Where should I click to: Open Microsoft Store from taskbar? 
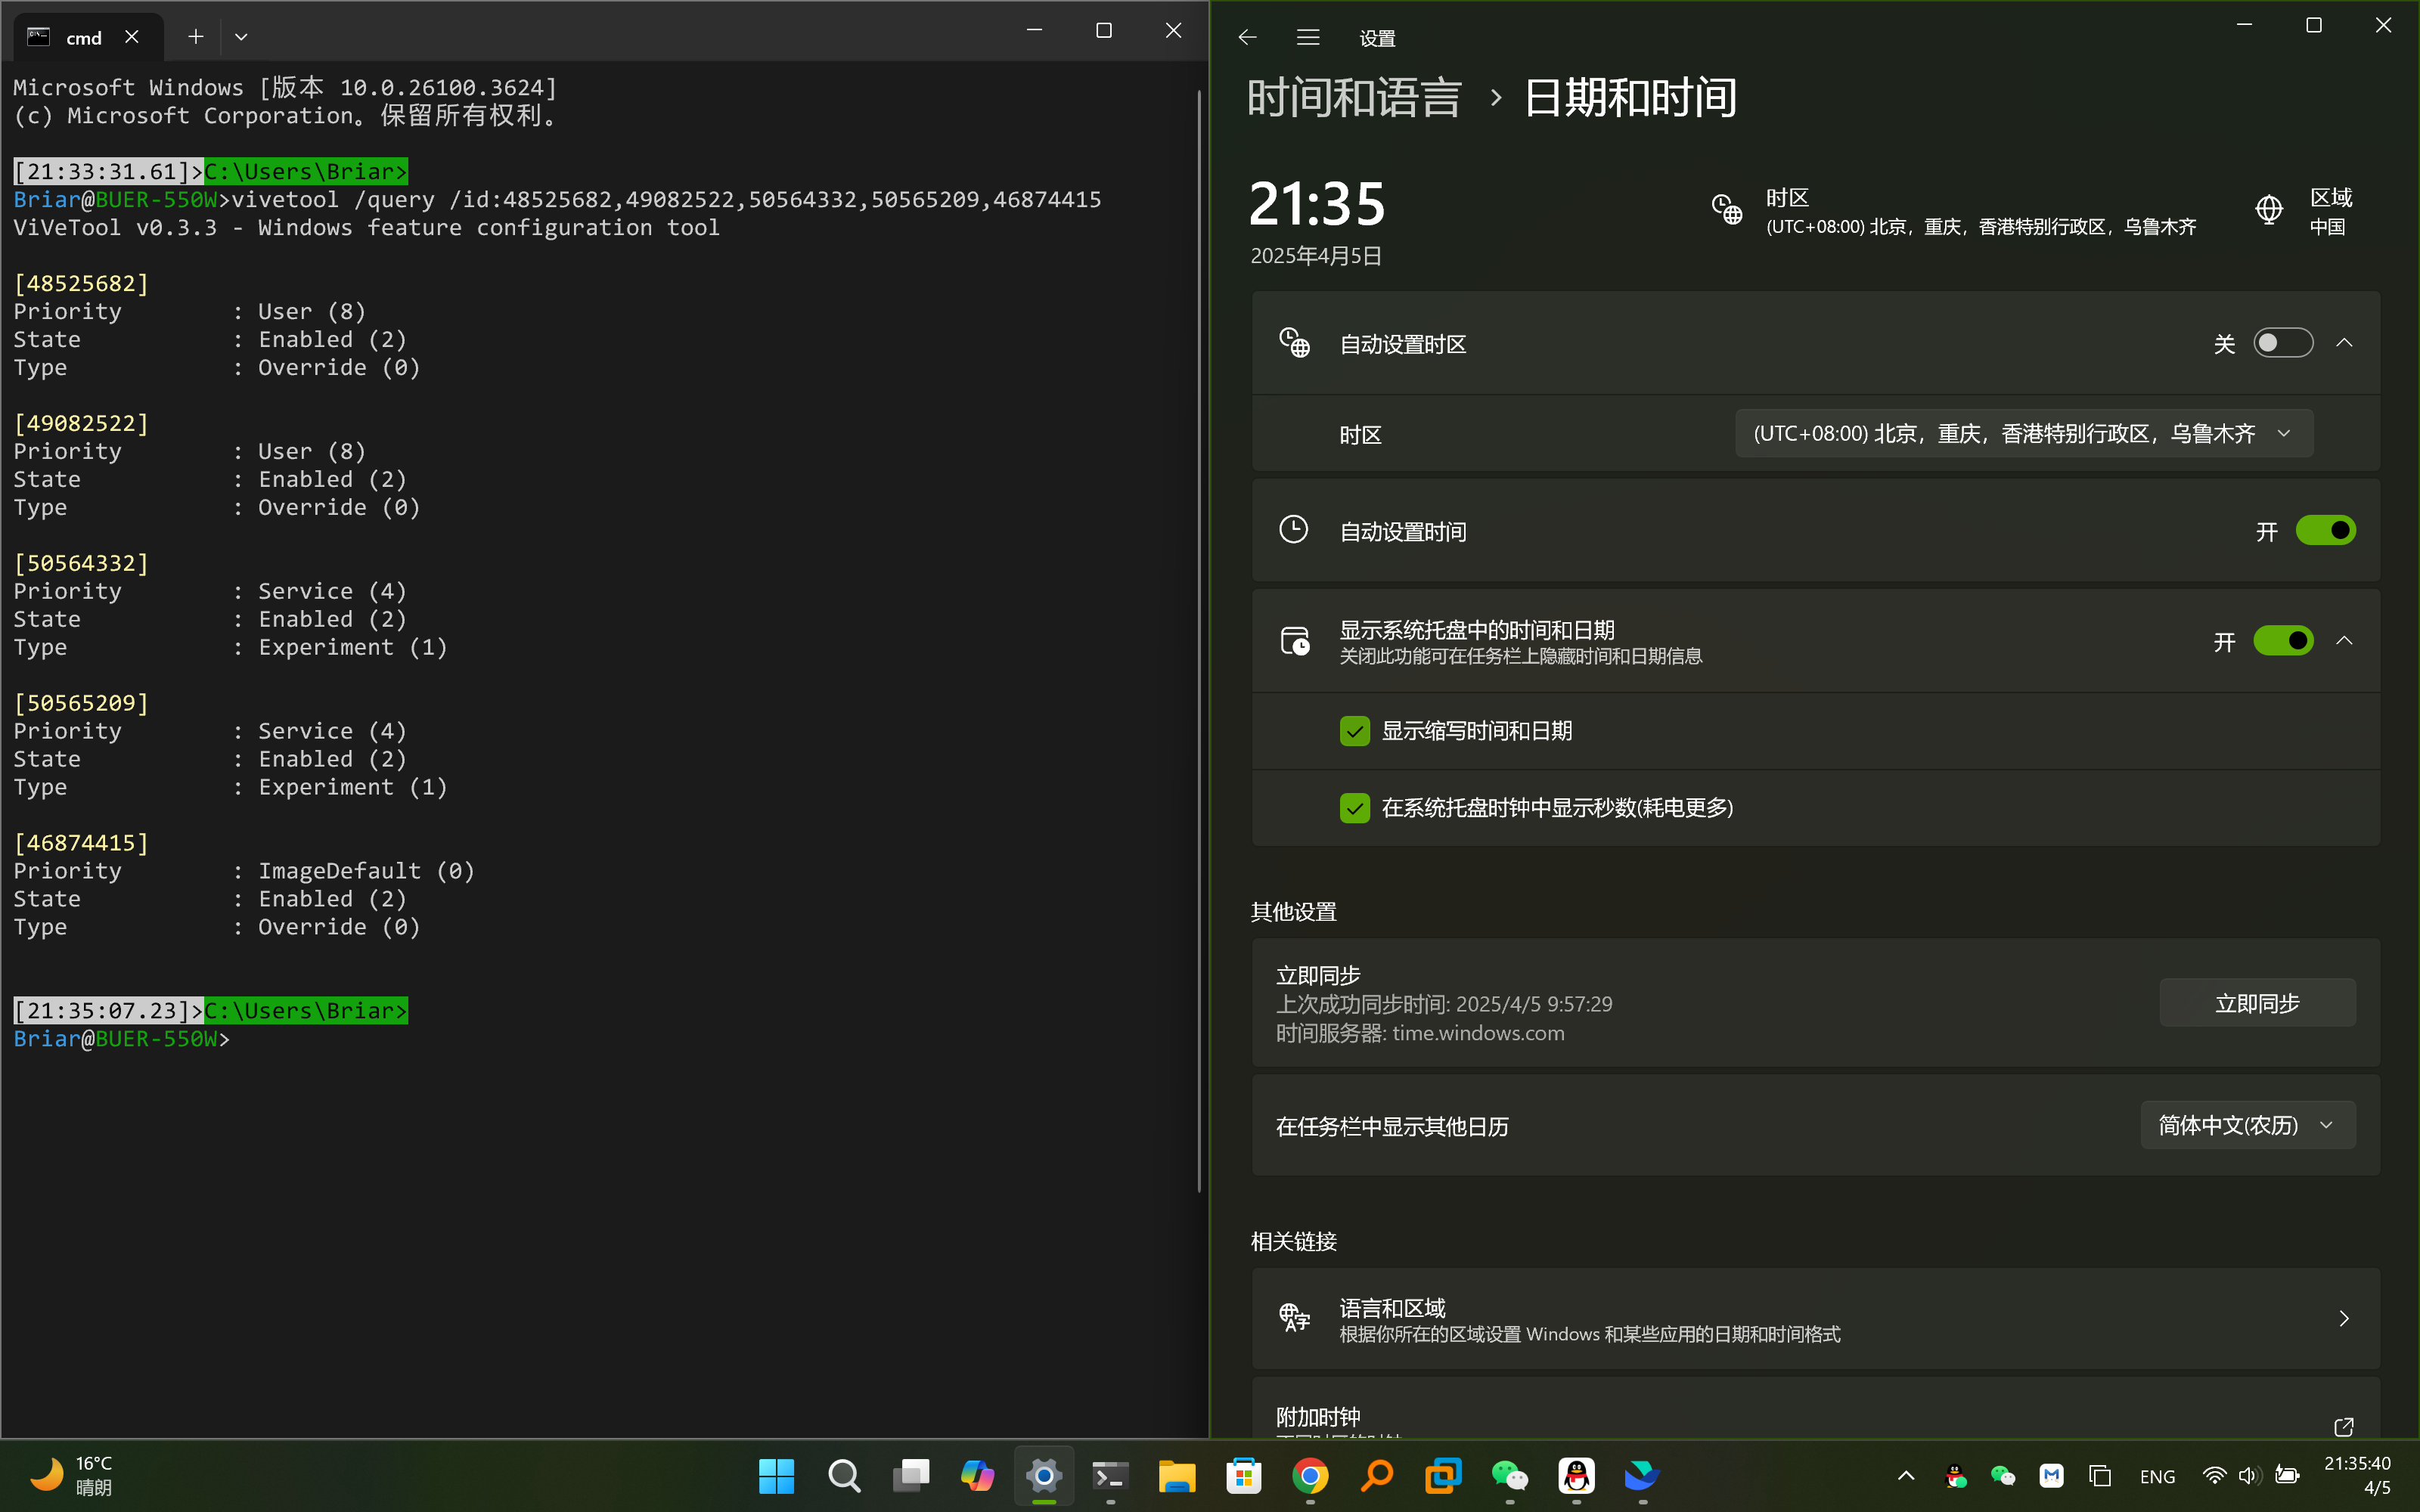pyautogui.click(x=1244, y=1475)
